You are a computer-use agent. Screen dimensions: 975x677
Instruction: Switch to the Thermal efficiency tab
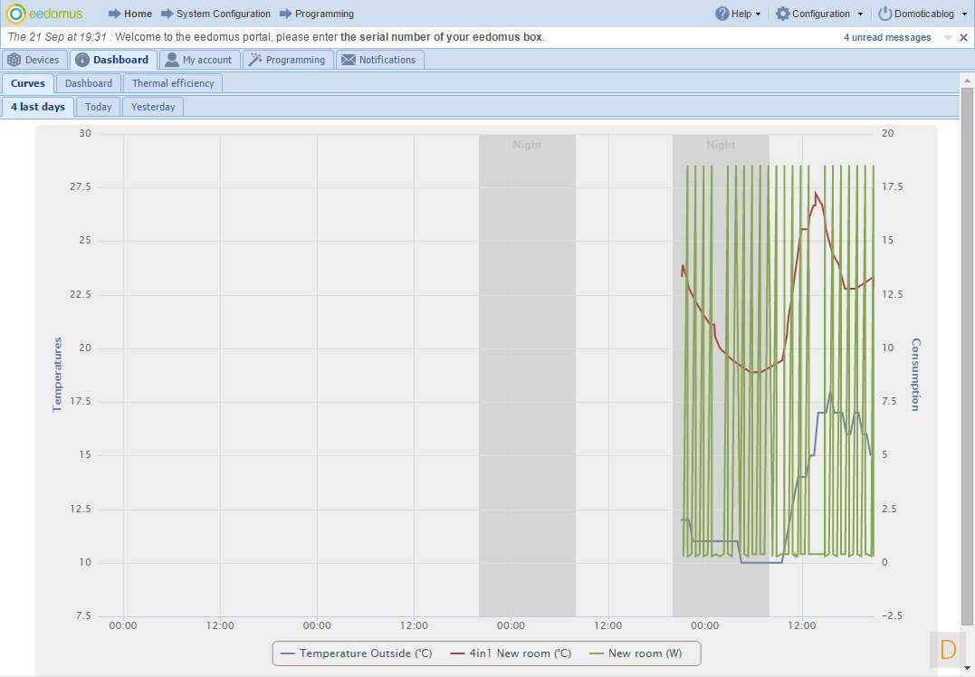click(x=173, y=83)
